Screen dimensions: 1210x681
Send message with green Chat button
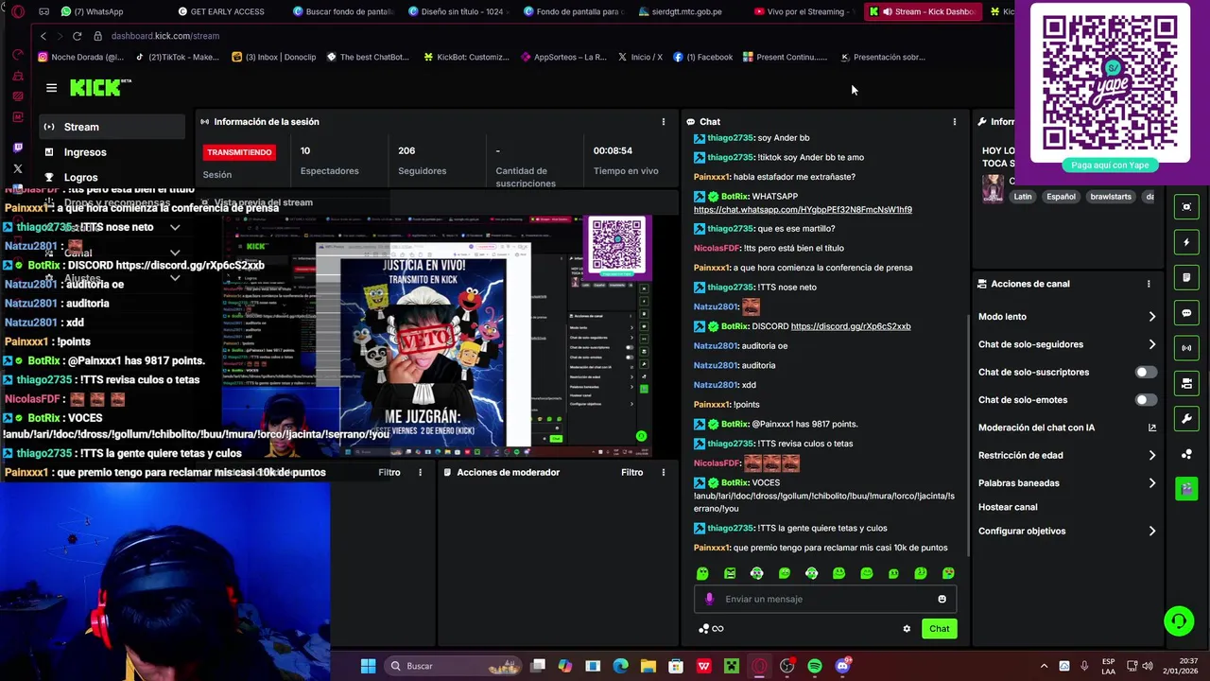coord(939,629)
